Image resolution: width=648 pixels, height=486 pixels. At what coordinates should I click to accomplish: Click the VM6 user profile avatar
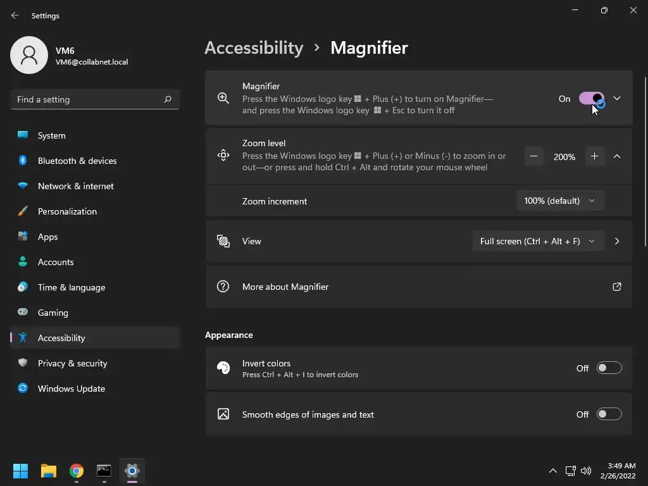click(29, 55)
